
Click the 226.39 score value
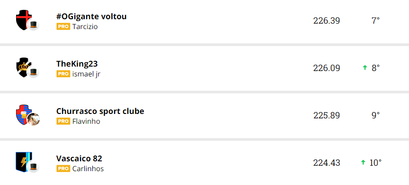[326, 21]
